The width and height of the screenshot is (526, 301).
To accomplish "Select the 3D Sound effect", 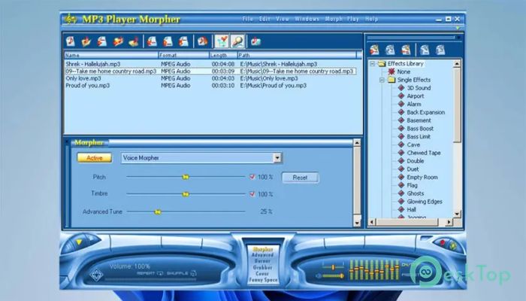I will point(419,88).
